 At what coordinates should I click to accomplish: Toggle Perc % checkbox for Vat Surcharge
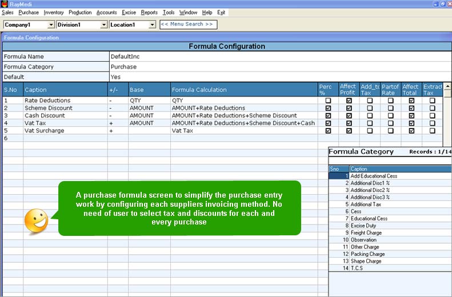point(328,130)
